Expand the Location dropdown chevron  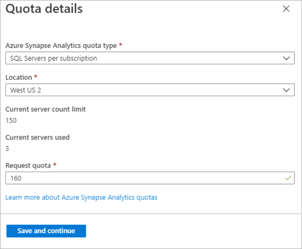[287, 90]
